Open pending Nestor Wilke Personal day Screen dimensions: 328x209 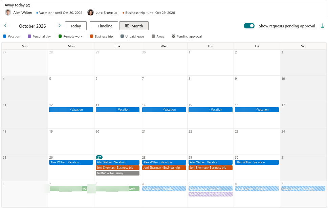point(211,194)
